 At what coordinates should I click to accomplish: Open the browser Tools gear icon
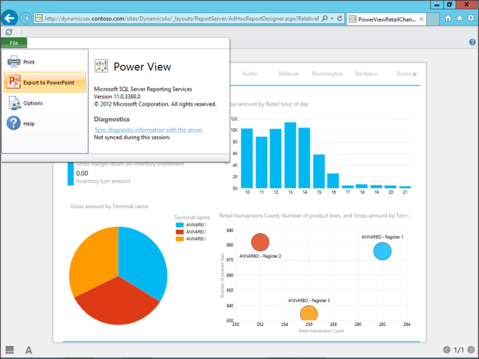[471, 18]
